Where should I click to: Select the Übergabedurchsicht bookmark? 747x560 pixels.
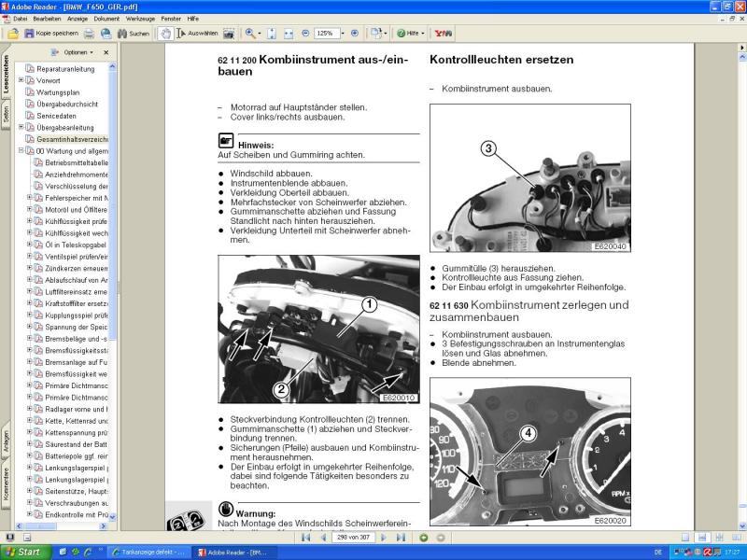coord(67,104)
